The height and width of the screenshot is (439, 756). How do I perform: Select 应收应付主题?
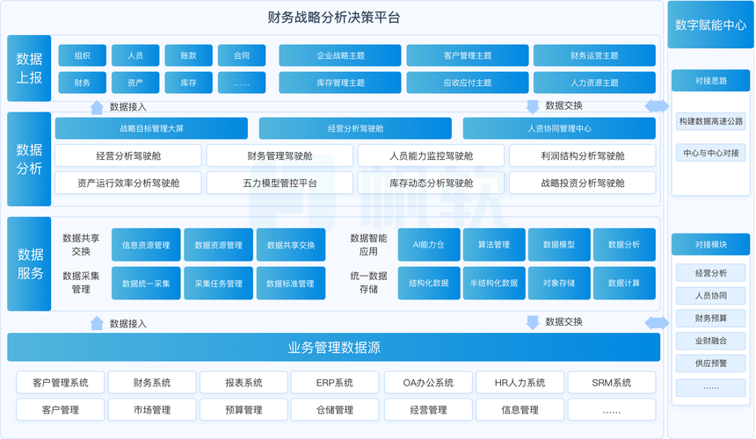[x=467, y=83]
